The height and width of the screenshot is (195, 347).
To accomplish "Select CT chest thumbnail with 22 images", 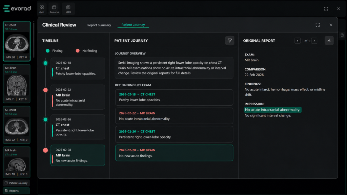I will (17, 125).
